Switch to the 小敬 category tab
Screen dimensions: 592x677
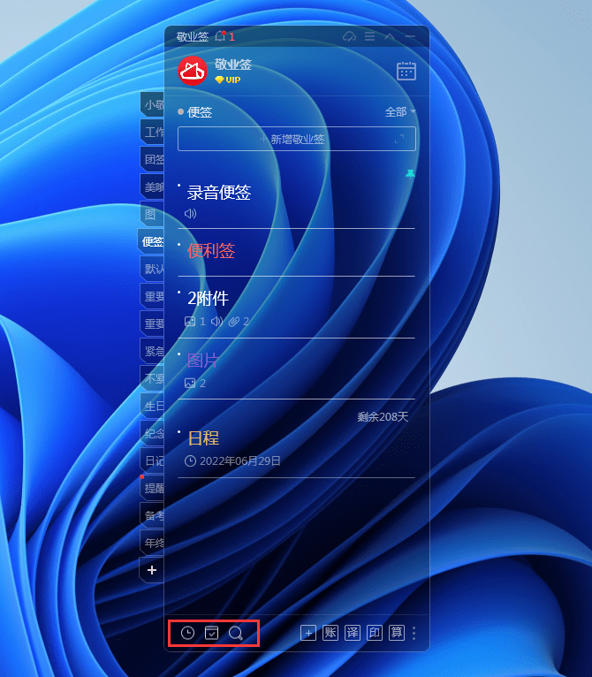[x=152, y=104]
